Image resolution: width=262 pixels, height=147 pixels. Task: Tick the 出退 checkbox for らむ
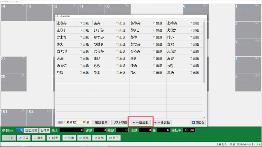[191, 65]
